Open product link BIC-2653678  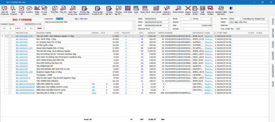(22, 66)
